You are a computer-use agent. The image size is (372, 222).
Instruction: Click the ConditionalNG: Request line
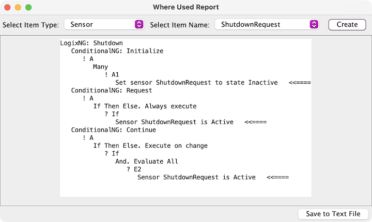click(x=112, y=90)
